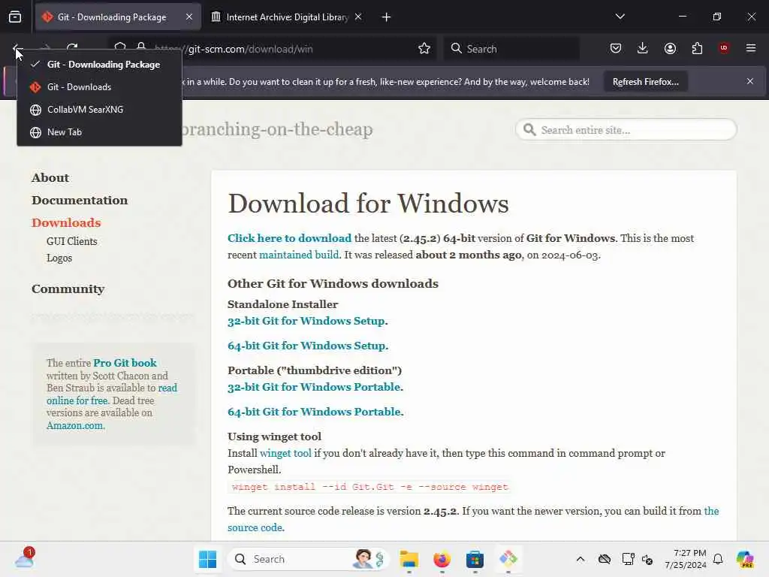Open the GUI Clients sidebar link

[71, 241]
